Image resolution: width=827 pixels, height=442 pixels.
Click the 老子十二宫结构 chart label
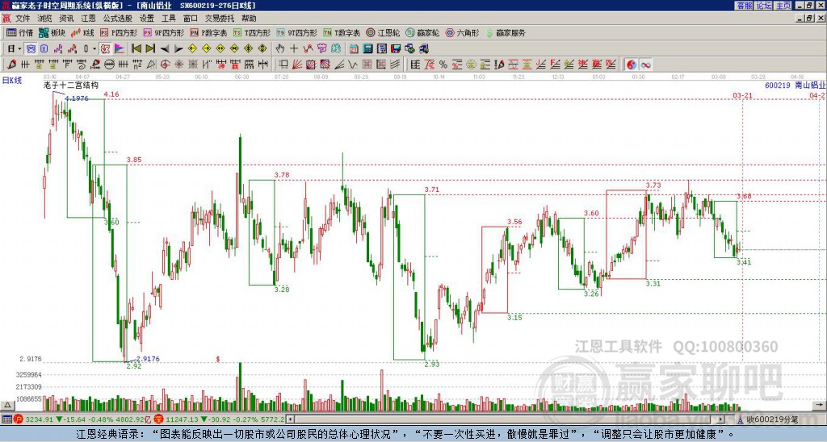pyautogui.click(x=71, y=85)
